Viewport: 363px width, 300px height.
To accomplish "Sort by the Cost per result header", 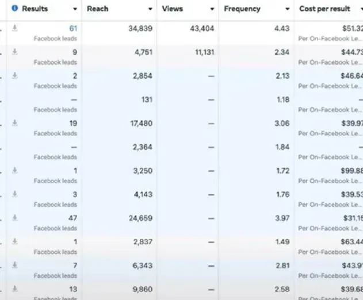I will [324, 9].
